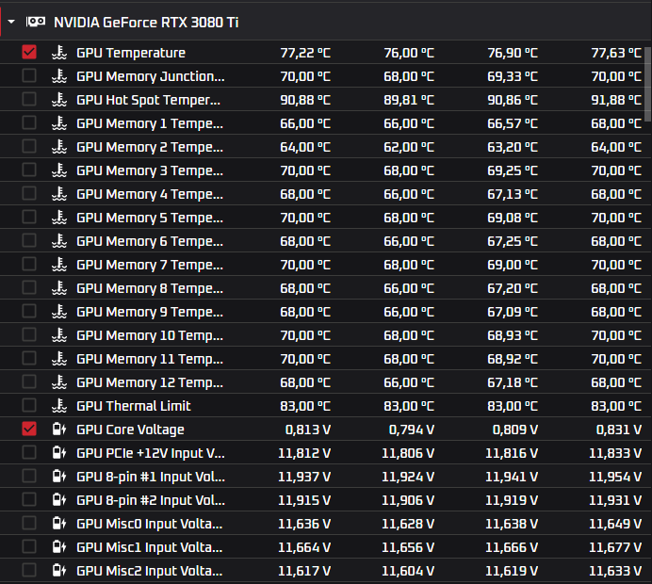Select the GPU Thermal Limit label
Viewport: 652px width, 584px height.
133,406
